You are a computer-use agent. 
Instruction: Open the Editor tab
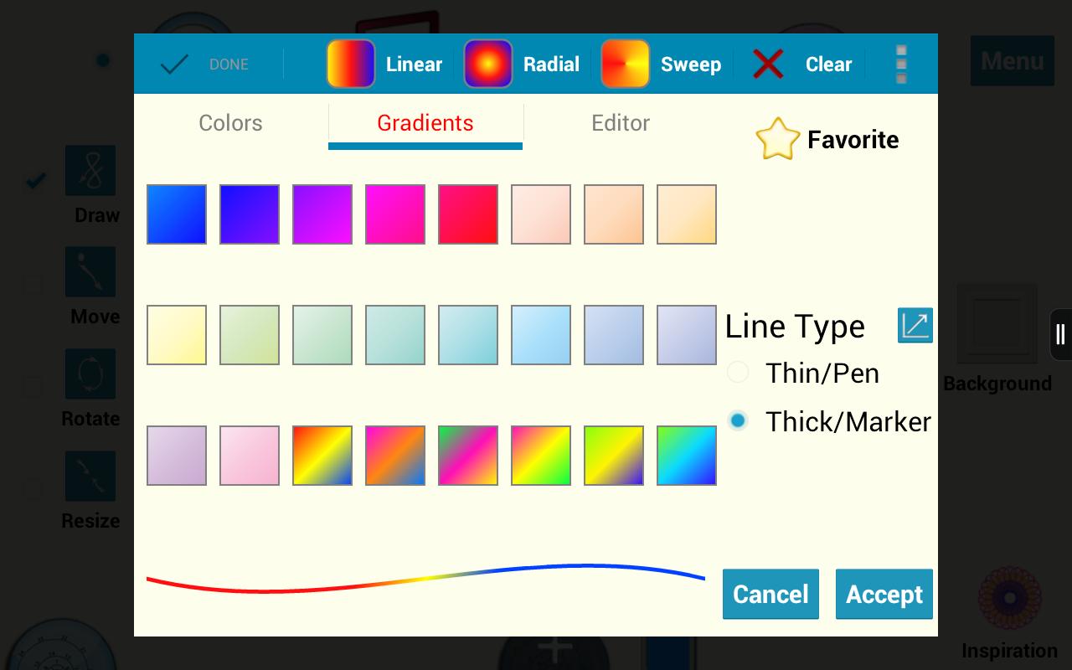coord(621,123)
